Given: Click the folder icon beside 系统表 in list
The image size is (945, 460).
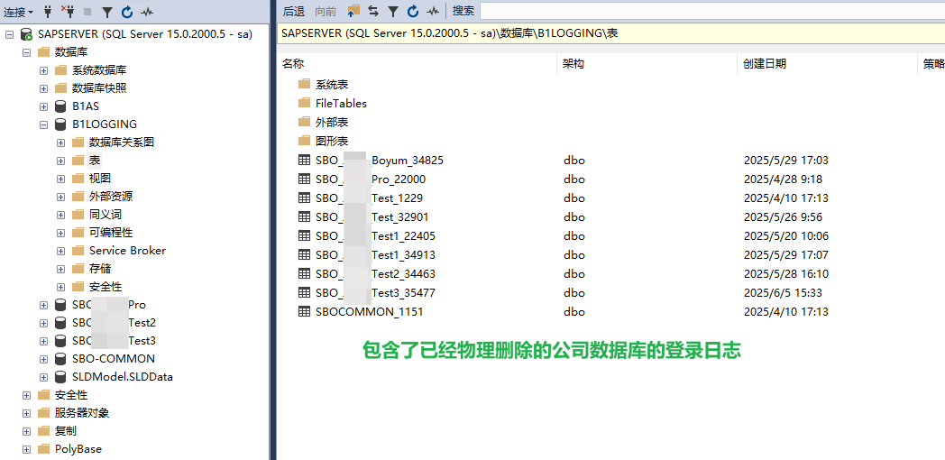Looking at the screenshot, I should [305, 85].
